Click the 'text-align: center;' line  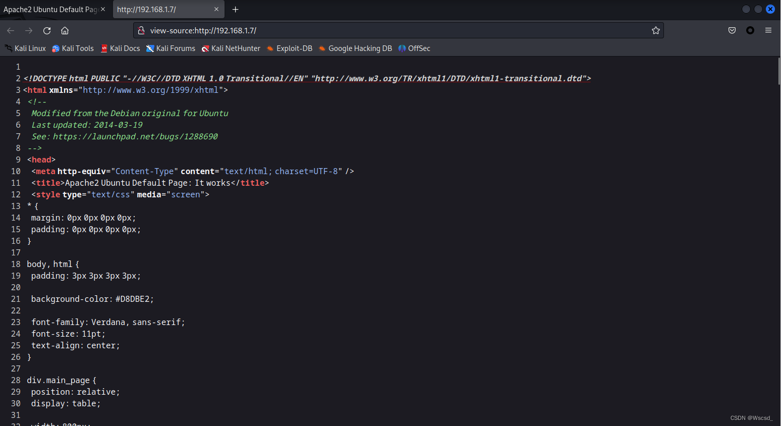coord(76,345)
